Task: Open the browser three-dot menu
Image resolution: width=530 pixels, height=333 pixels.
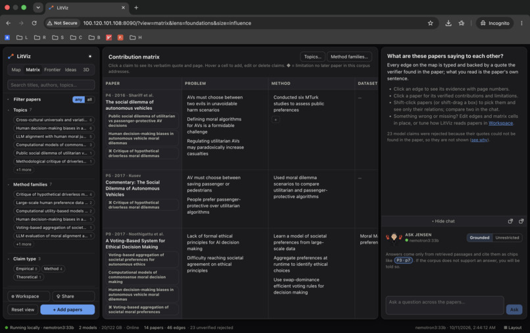Action: tap(521, 23)
